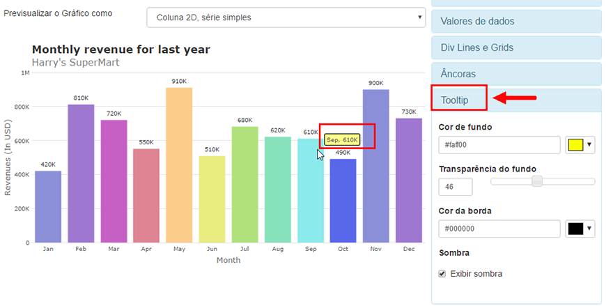Viewport: 606px width, 306px height.
Task: Click the Transparência do fundo value box
Action: tap(456, 187)
